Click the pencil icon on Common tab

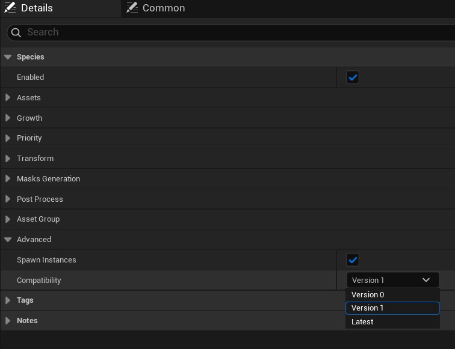132,8
